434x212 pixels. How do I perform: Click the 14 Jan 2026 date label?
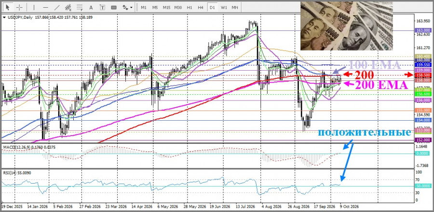pos(37,206)
